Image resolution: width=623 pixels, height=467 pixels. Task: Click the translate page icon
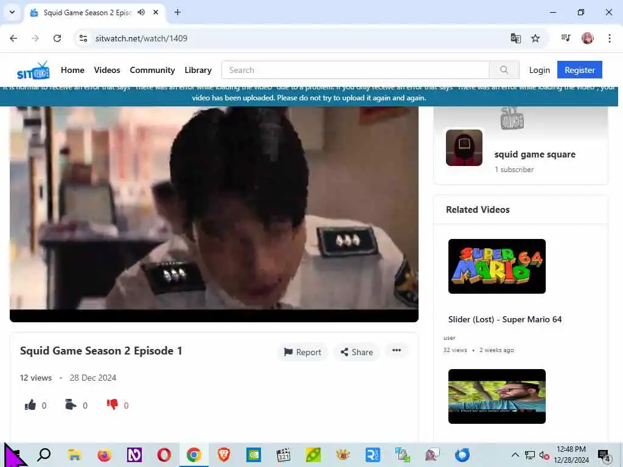pos(515,38)
